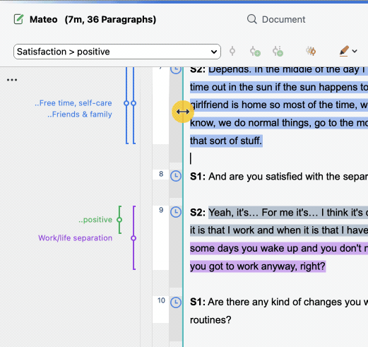368x347 pixels.
Task: Click the purple Work/life separation stripe circle
Action: tap(133, 238)
